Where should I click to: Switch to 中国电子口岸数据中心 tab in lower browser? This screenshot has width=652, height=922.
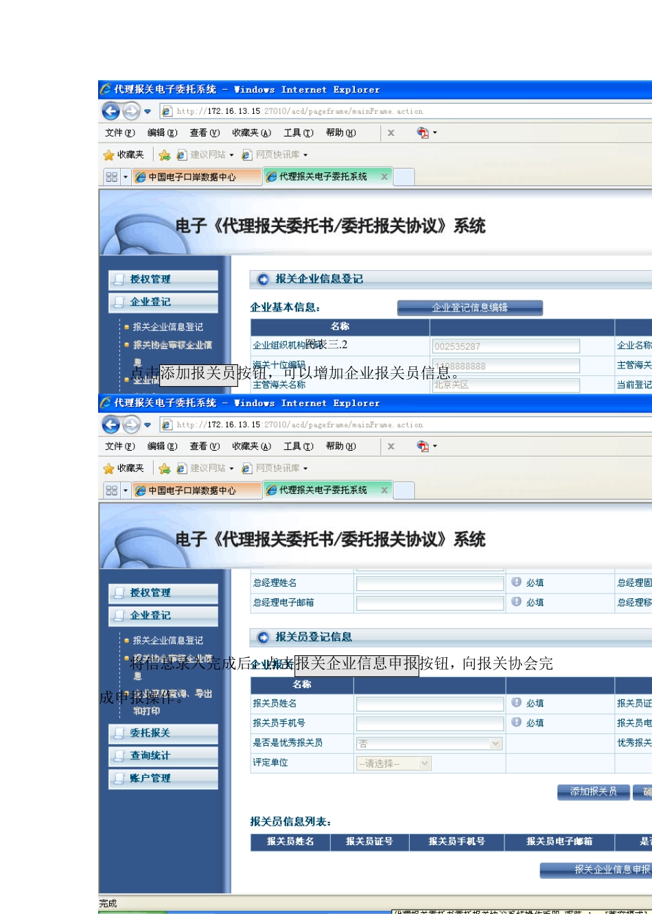(196, 490)
